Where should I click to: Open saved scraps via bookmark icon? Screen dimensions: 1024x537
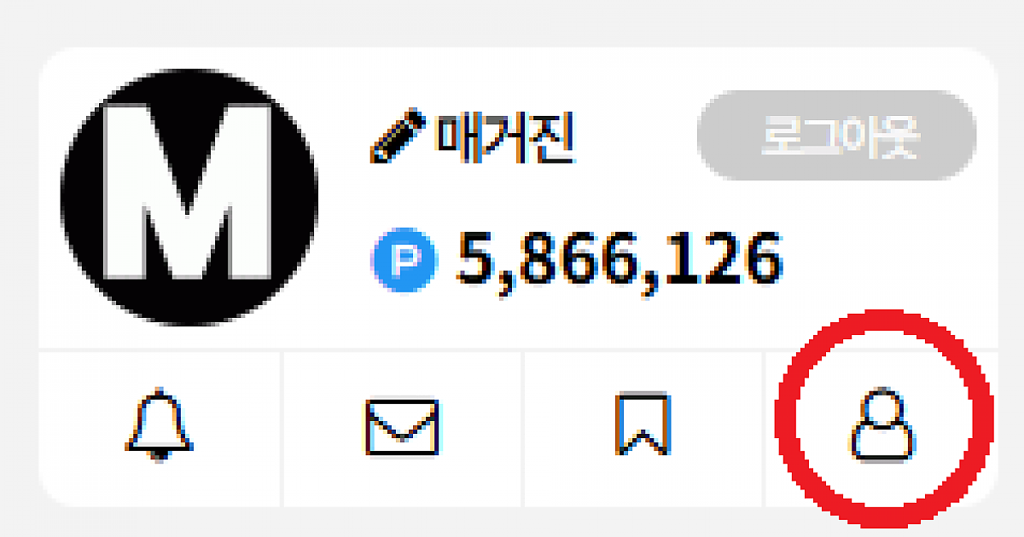tap(643, 424)
